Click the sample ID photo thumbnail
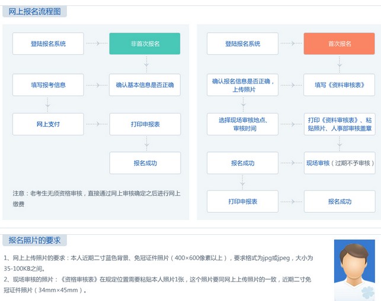 pos(354,270)
